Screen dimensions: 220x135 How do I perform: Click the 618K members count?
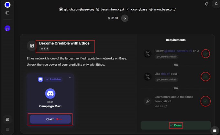(113, 18)
